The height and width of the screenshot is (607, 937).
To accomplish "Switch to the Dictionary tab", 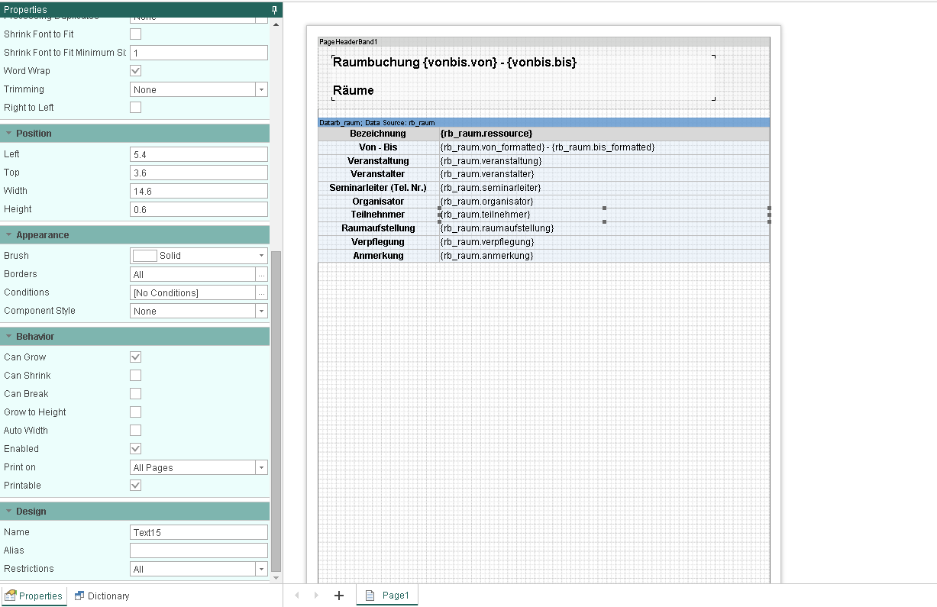I will [x=102, y=596].
